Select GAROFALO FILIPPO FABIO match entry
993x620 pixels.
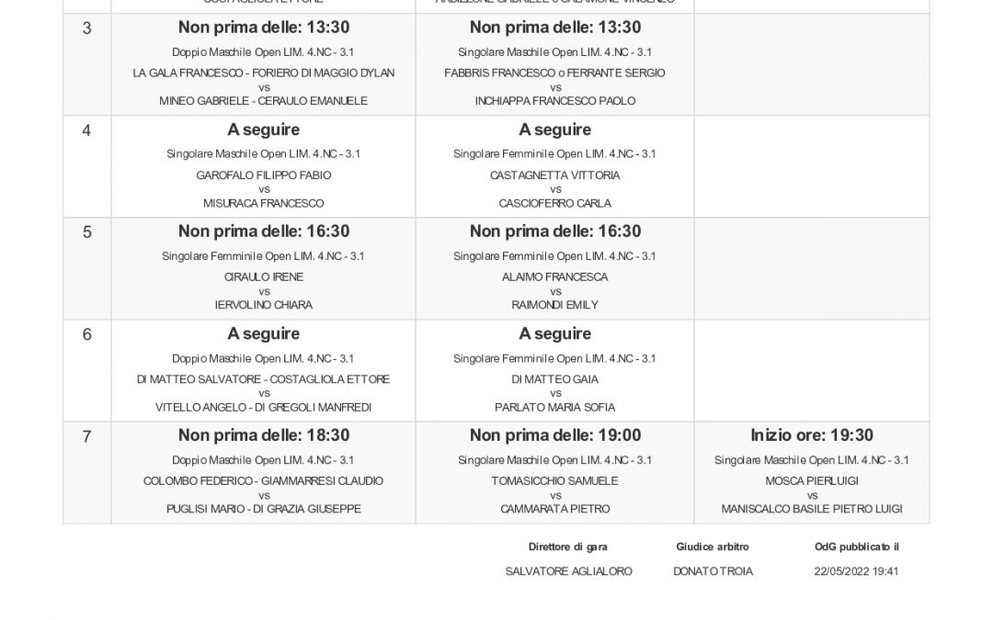(x=264, y=175)
